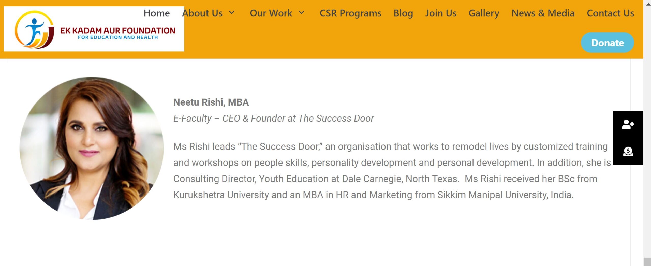The width and height of the screenshot is (651, 266).
Task: Go to the Contact Us page
Action: (x=610, y=13)
